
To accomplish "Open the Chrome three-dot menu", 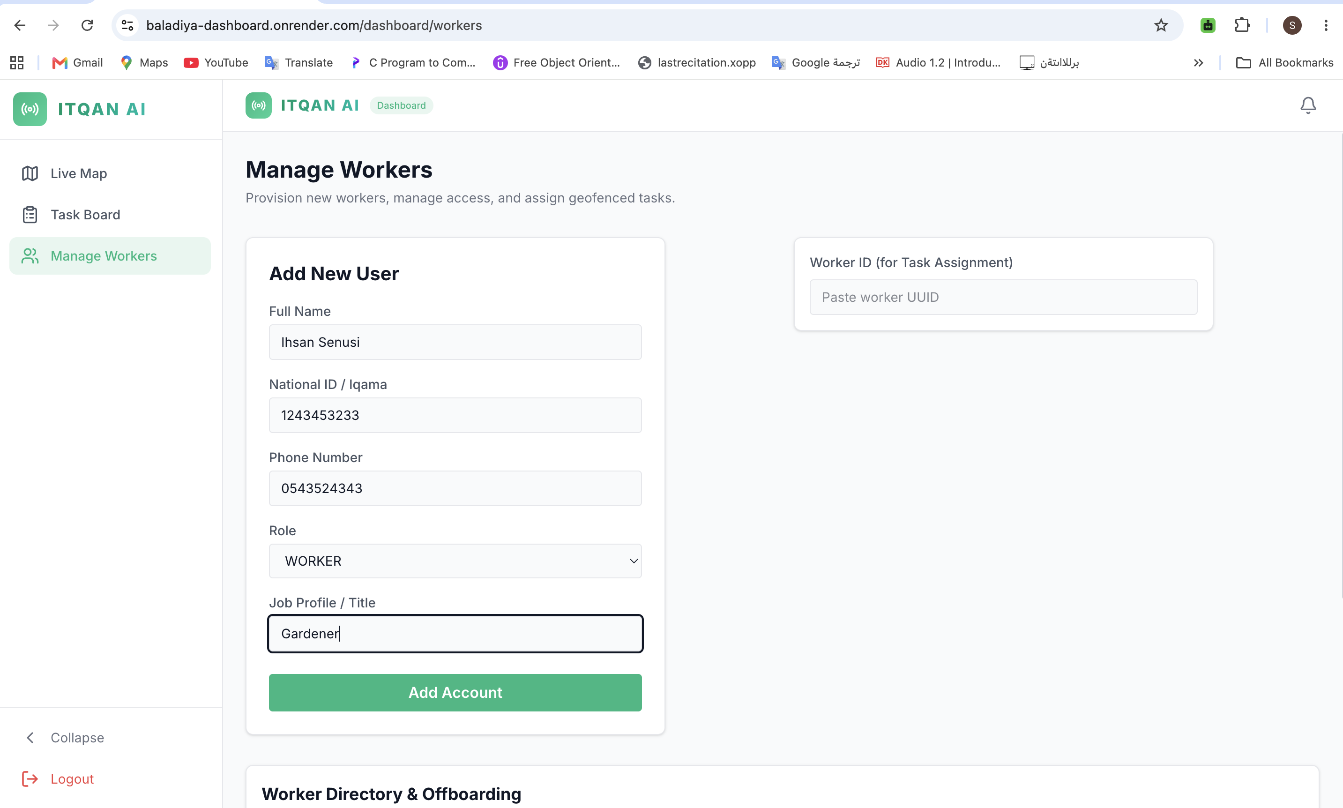I will coord(1326,25).
